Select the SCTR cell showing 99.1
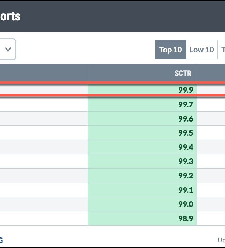225x248 pixels. [186, 190]
